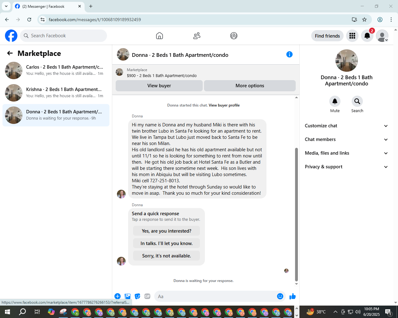Choose a sticker in the composer
This screenshot has width=398, height=318.
click(137, 296)
